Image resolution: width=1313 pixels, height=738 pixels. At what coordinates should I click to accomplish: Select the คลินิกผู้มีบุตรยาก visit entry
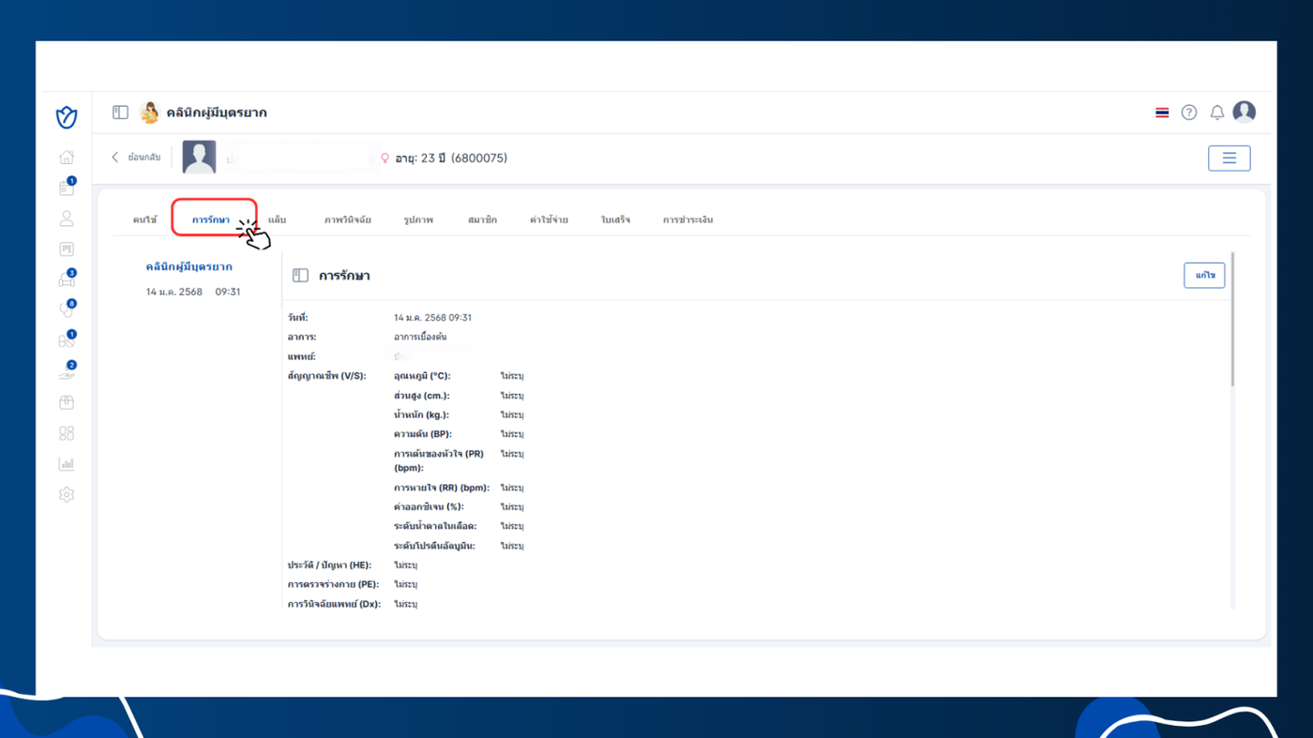click(x=189, y=267)
